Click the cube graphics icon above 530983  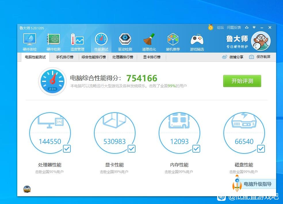click(x=114, y=120)
